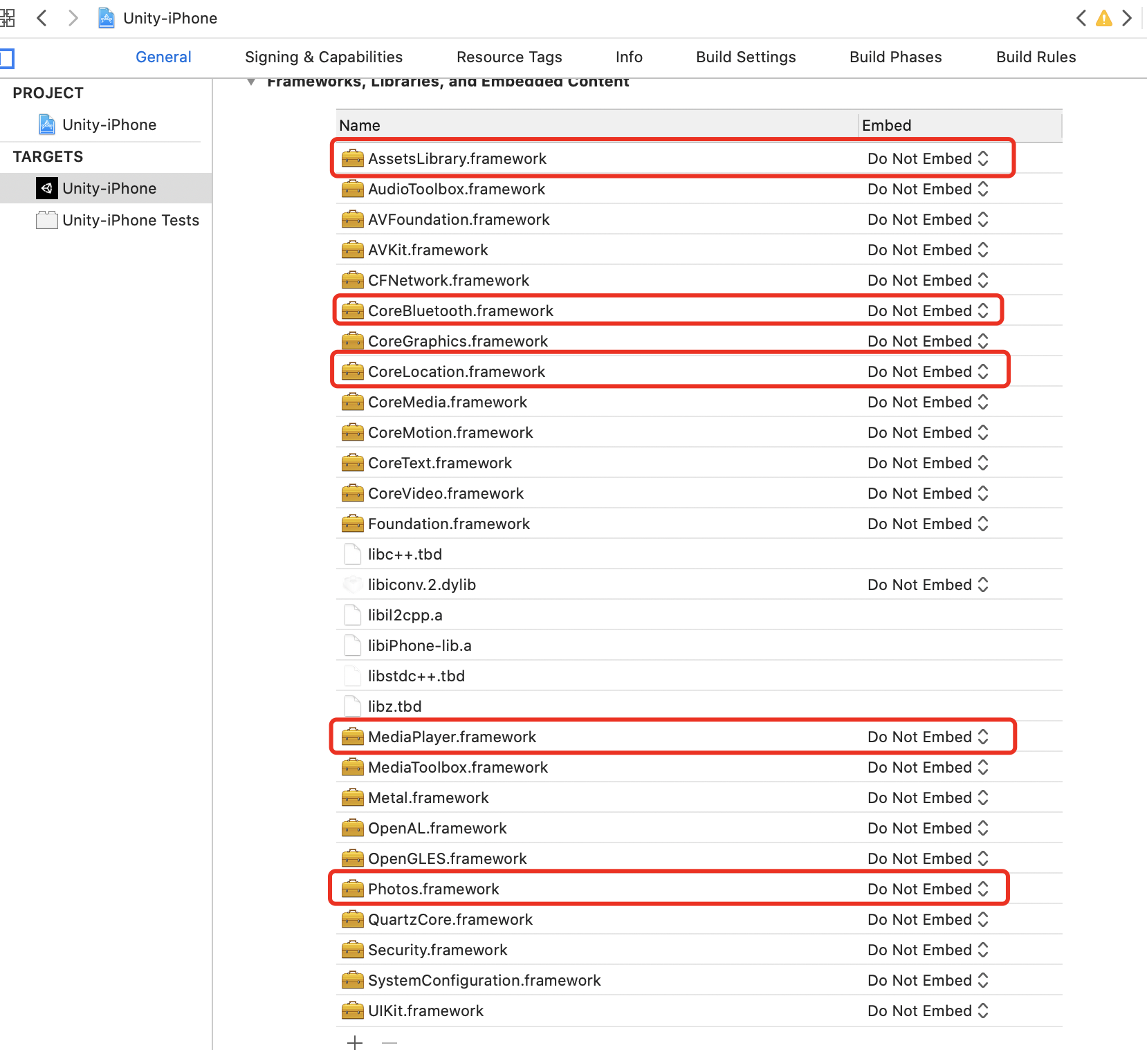This screenshot has height=1050, width=1147.
Task: Select the libstdc++.tbd row name
Action: (x=416, y=676)
